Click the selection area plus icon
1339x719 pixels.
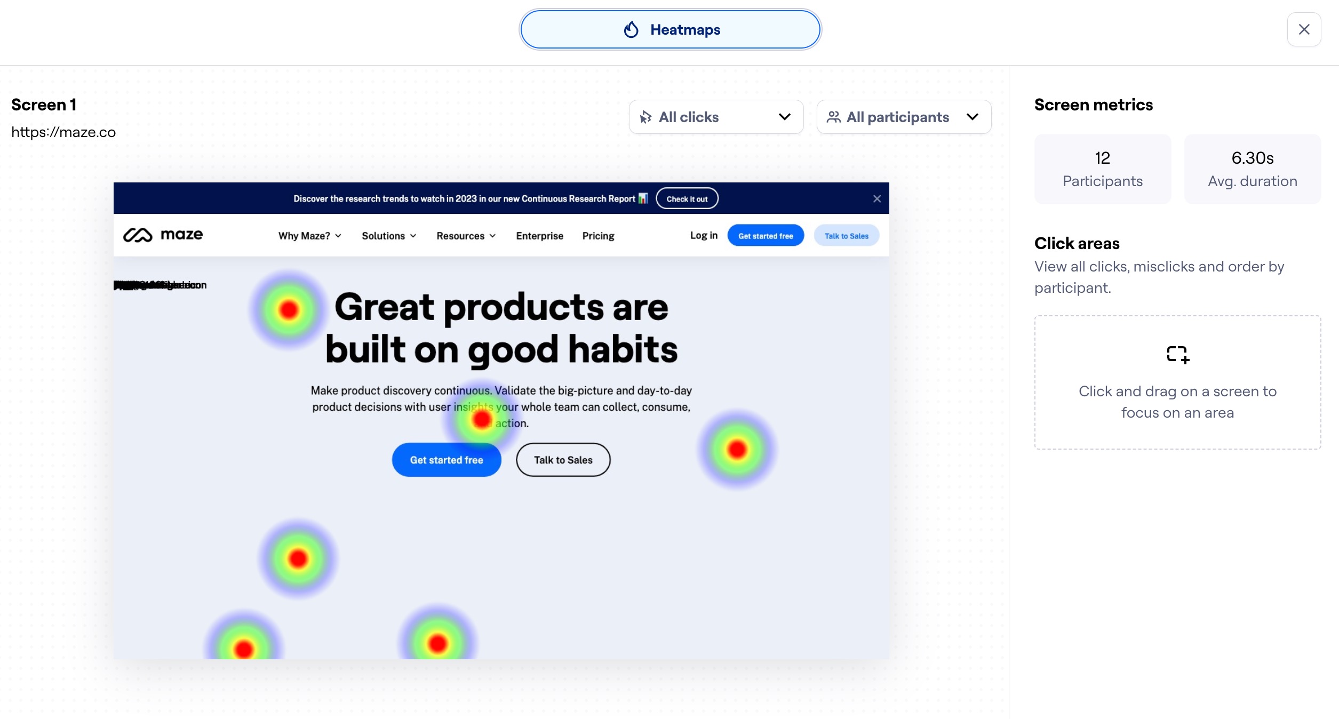(1178, 355)
